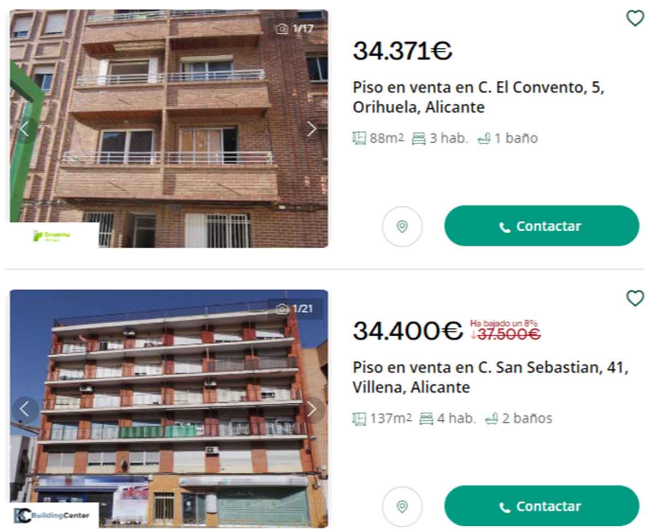Select the 34.371€ price
This screenshot has width=656, height=529.
(x=402, y=51)
